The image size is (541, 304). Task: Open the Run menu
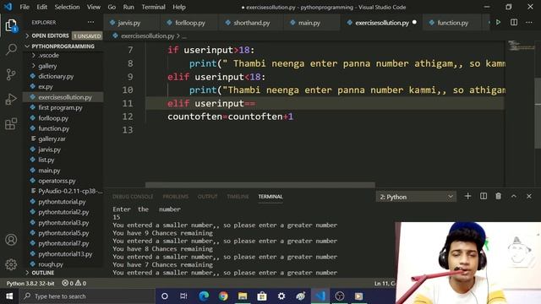(128, 7)
